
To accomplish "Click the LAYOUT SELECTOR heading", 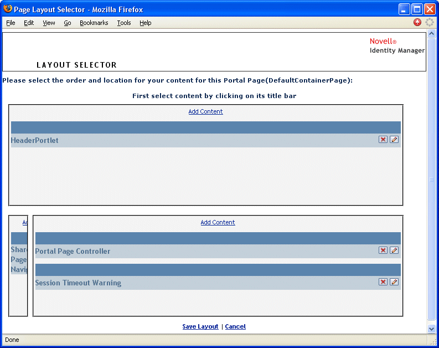I will point(76,65).
